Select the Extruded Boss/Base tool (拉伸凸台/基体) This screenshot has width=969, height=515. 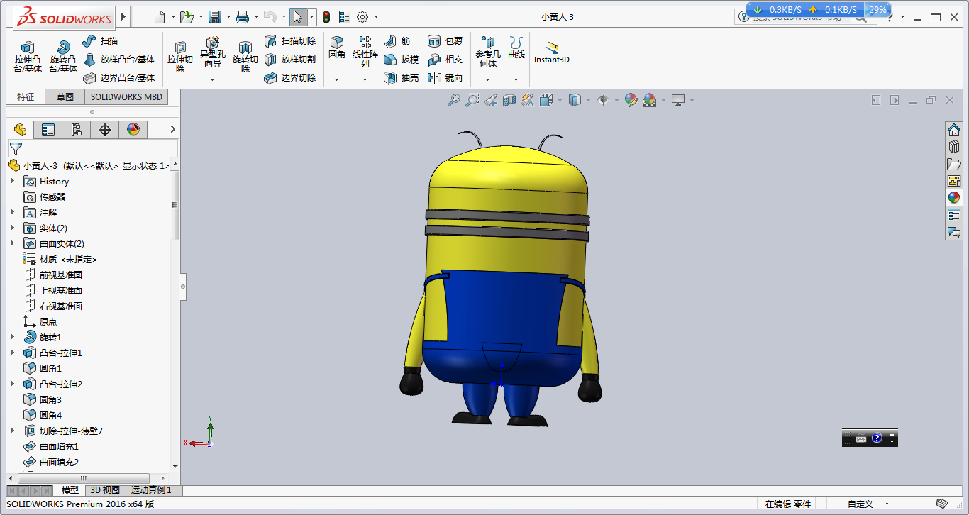point(28,57)
